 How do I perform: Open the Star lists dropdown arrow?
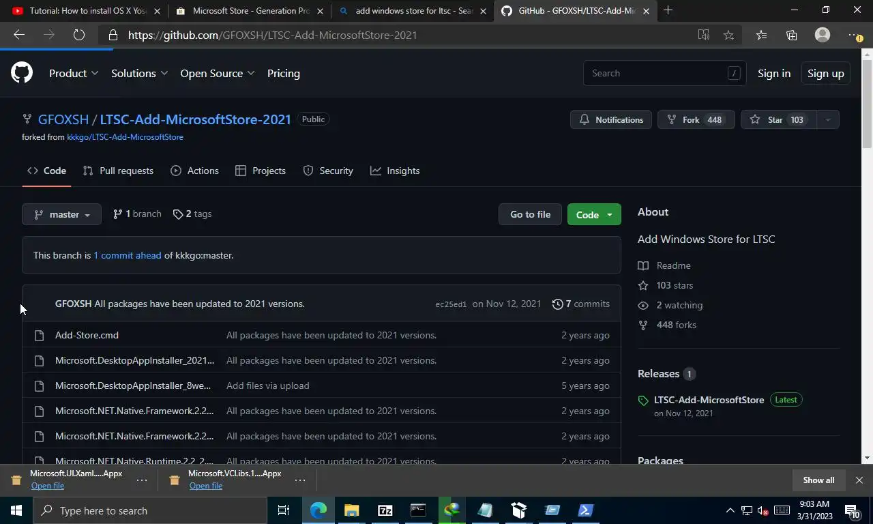point(827,119)
